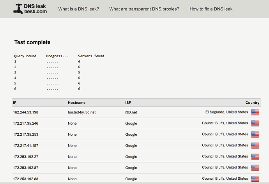The height and width of the screenshot is (184, 269).
Task: Click the i3D.net ISP entry
Action: point(131,112)
